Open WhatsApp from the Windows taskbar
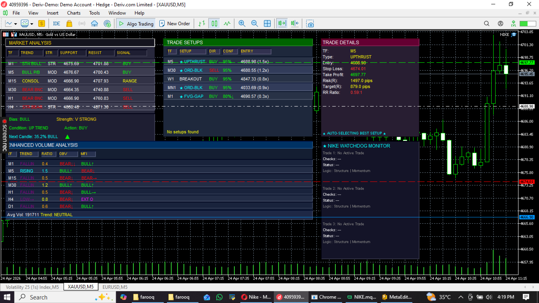Screen dimensions: 539x303 point(219,297)
